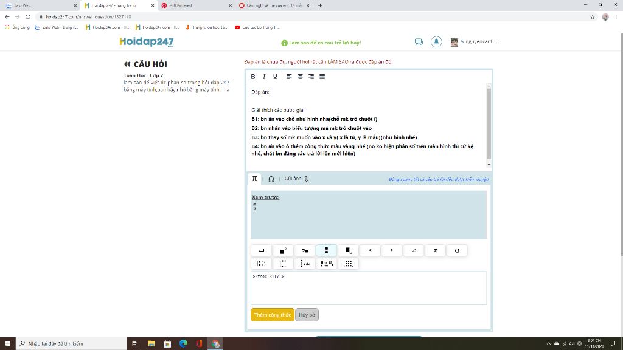Click the 'Xem trước:' preview label
Screen dimensions: 623x350
pos(265,197)
